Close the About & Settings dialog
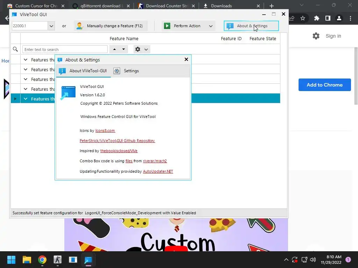 tap(186, 59)
